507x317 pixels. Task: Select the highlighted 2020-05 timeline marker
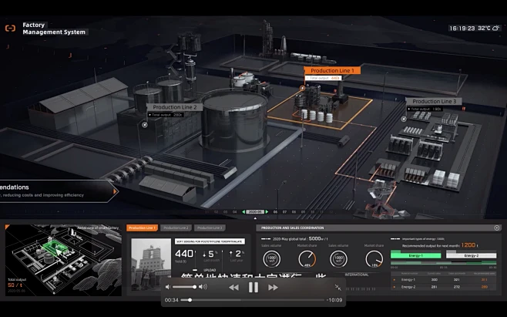coord(254,211)
